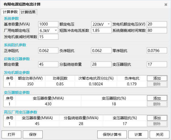The image size is (171, 140).
Task: Click the 发电机衰减时间常数 input field
Action: [x=48, y=37]
